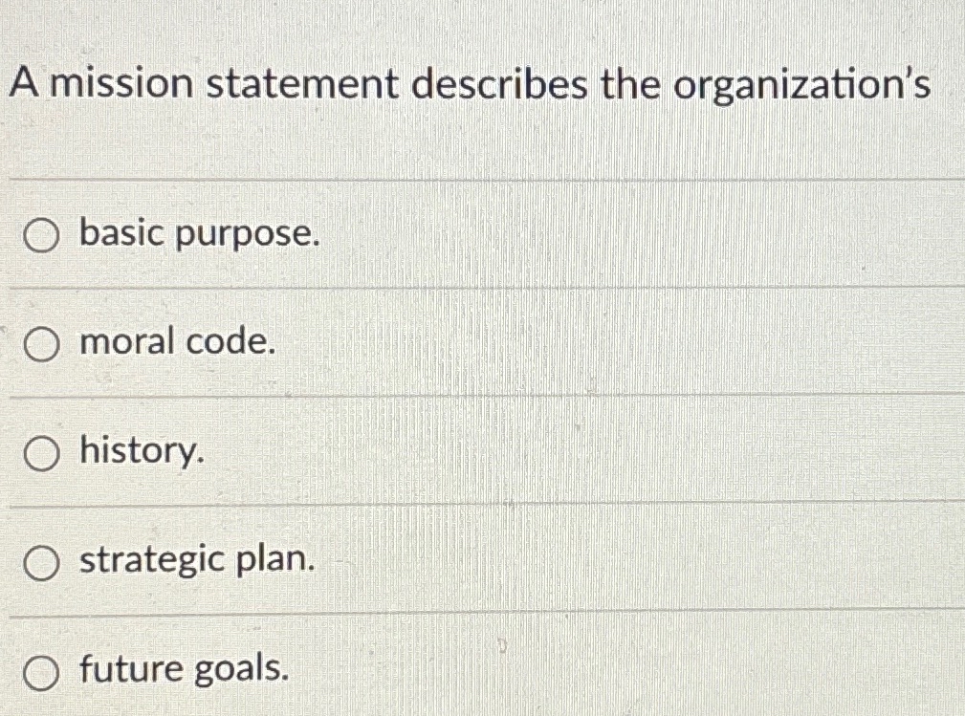Click the "moral code." answer text
The width and height of the screenshot is (965, 716).
[x=178, y=343]
